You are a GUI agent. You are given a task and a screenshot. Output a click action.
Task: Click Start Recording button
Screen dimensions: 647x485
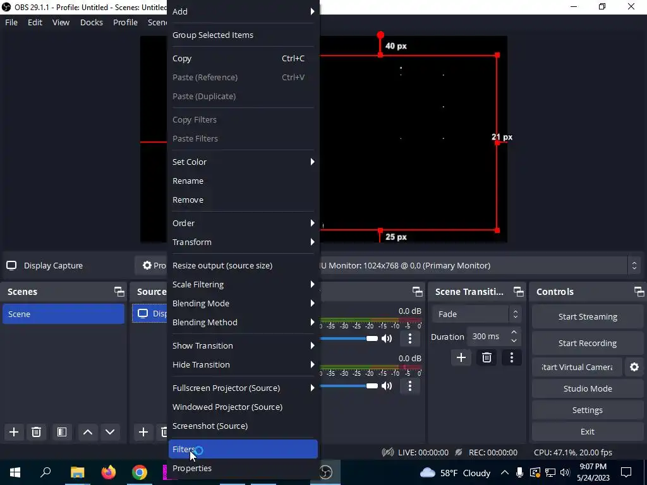coord(588,343)
